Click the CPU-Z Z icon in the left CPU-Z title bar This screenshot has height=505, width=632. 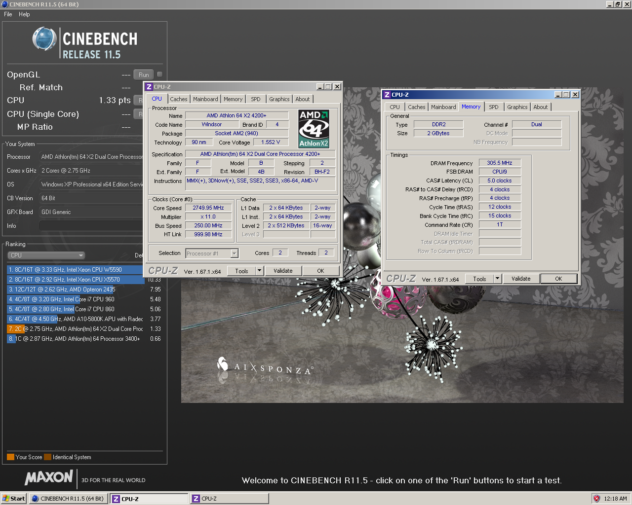(149, 87)
